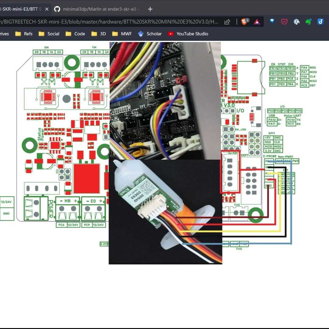Open a new browser tab

(x=150, y=9)
